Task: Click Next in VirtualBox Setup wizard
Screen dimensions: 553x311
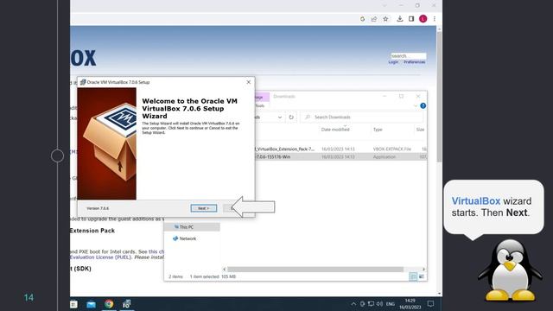Action: (x=204, y=208)
